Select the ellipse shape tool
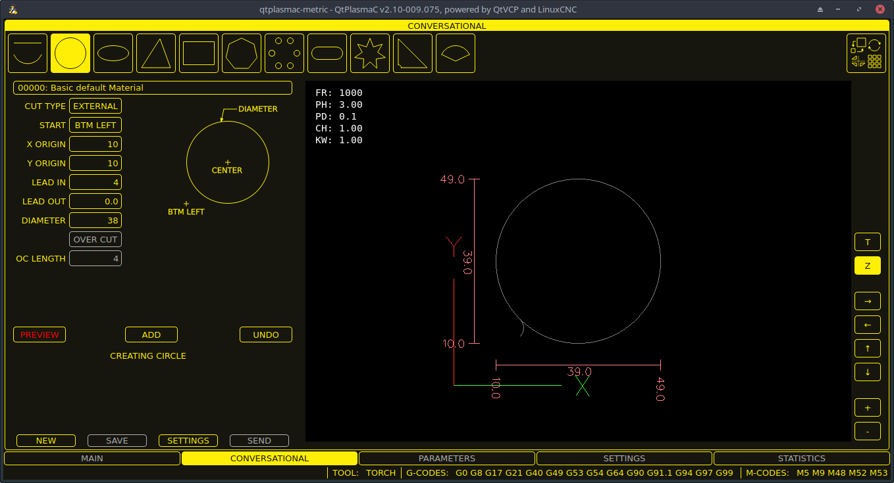The height and width of the screenshot is (483, 894). click(x=113, y=53)
